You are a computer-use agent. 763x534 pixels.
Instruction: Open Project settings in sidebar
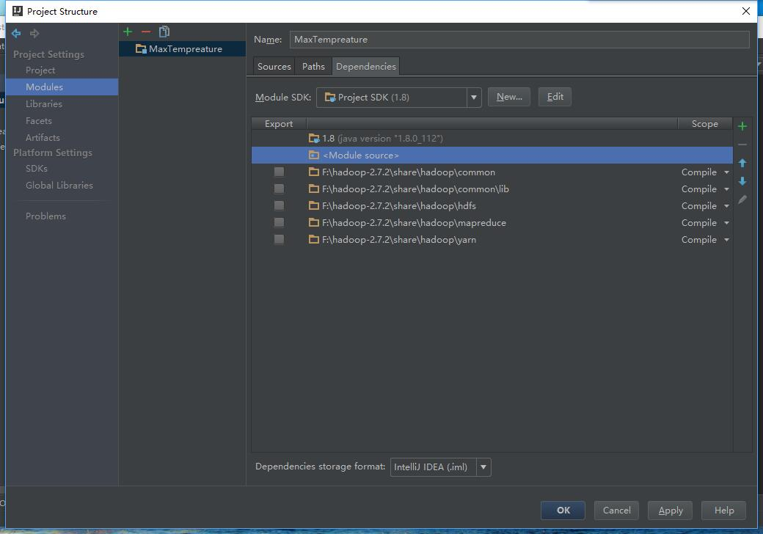coord(40,70)
